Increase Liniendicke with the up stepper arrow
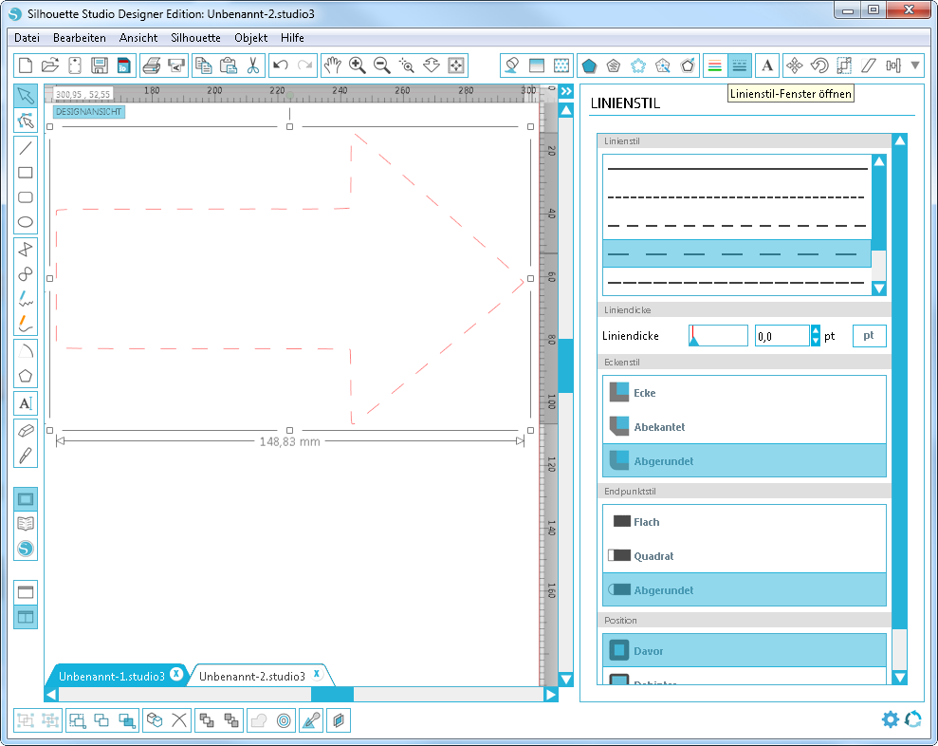Image resolution: width=938 pixels, height=746 pixels. [816, 330]
